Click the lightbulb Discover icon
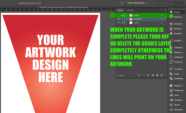This screenshot has width=186, height=113. [x=122, y=3]
